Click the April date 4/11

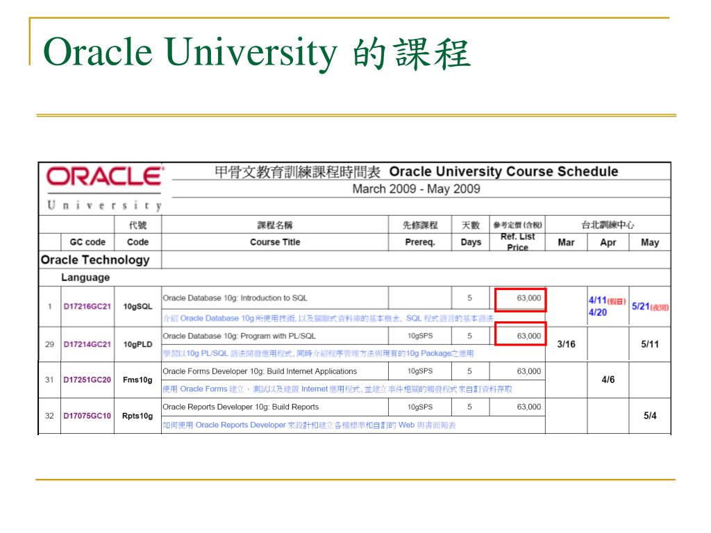[x=598, y=300]
